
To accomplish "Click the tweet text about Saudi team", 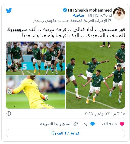I will (66, 33).
